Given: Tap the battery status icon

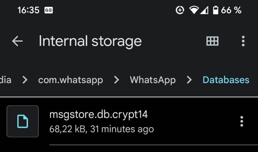Looking at the screenshot, I should (x=215, y=10).
